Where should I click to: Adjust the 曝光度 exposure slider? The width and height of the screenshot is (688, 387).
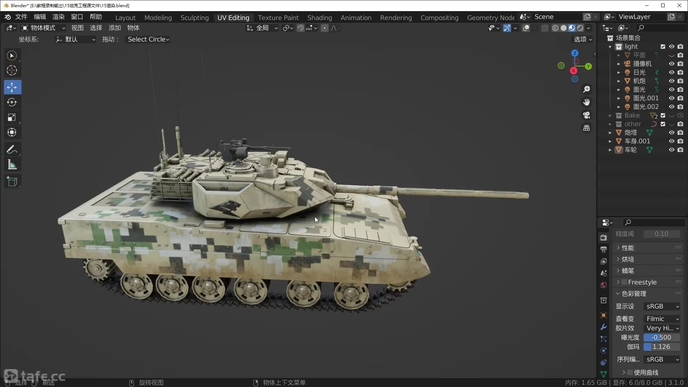[x=661, y=338]
